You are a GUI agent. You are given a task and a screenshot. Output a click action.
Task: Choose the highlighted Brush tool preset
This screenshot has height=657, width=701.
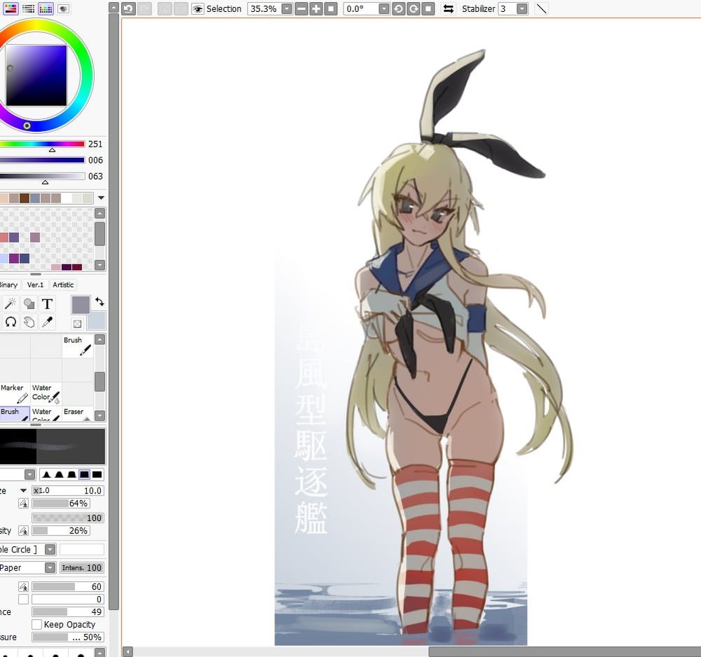(15, 414)
